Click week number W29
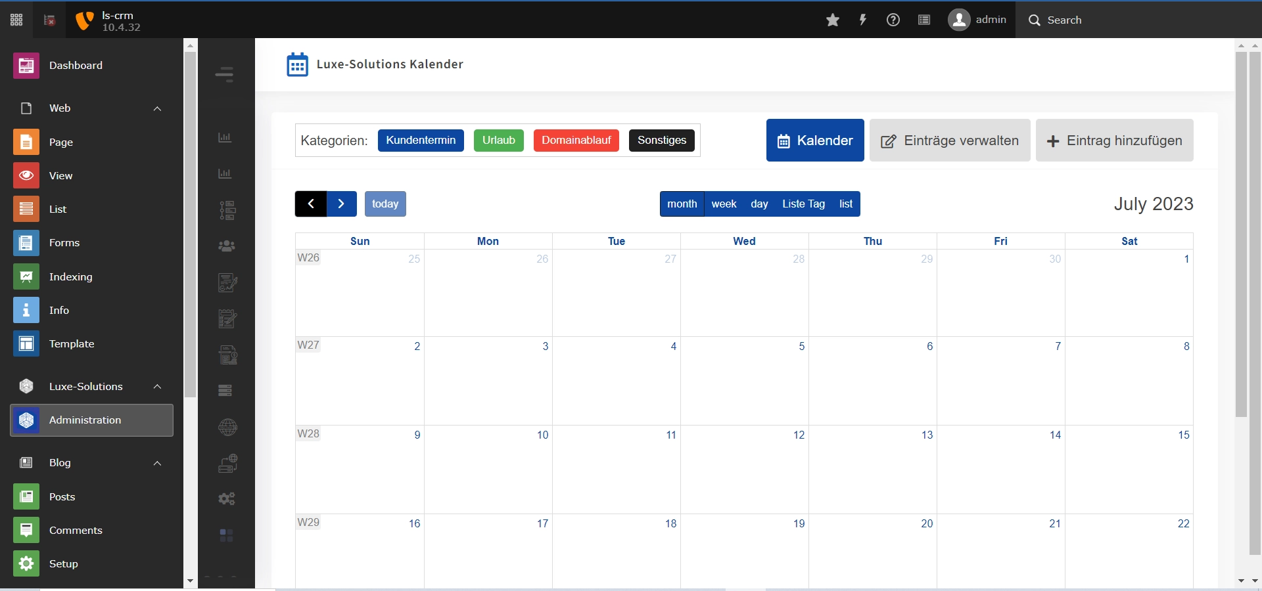This screenshot has width=1262, height=591. 308,522
